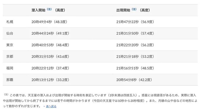This screenshot has height=111, width=202.
Task: Select the 東京 row label
Action: click(10, 45)
